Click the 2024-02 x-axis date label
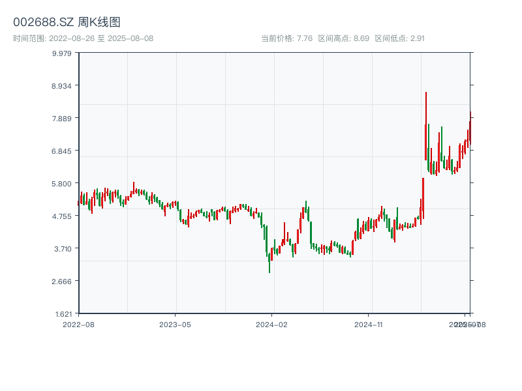Screen dimensions: 522x391 click(x=272, y=324)
